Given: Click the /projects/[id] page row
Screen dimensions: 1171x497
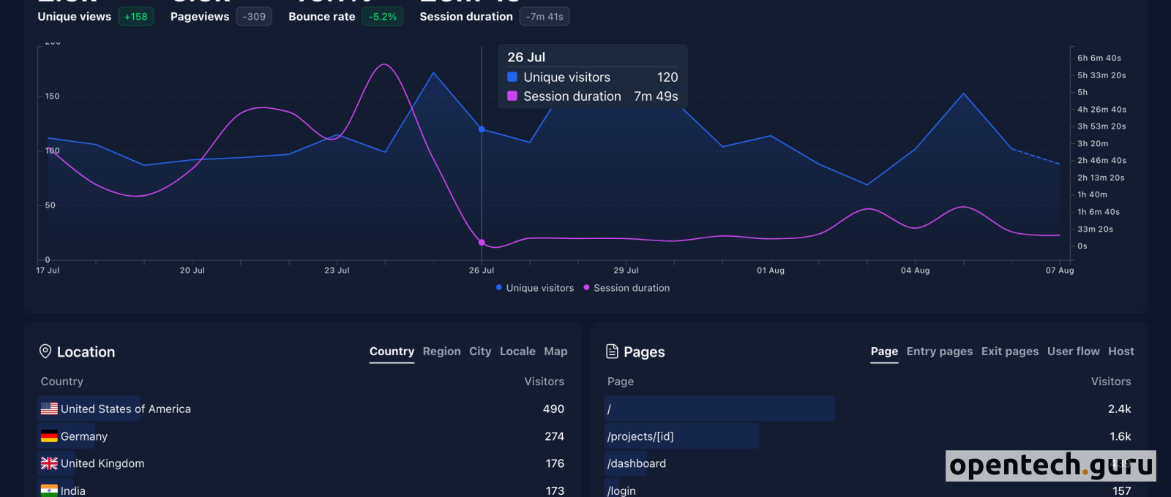Looking at the screenshot, I should tap(640, 436).
